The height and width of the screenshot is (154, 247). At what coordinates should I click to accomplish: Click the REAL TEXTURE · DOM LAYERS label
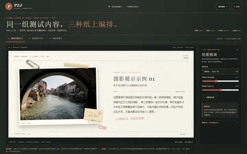(x=183, y=47)
